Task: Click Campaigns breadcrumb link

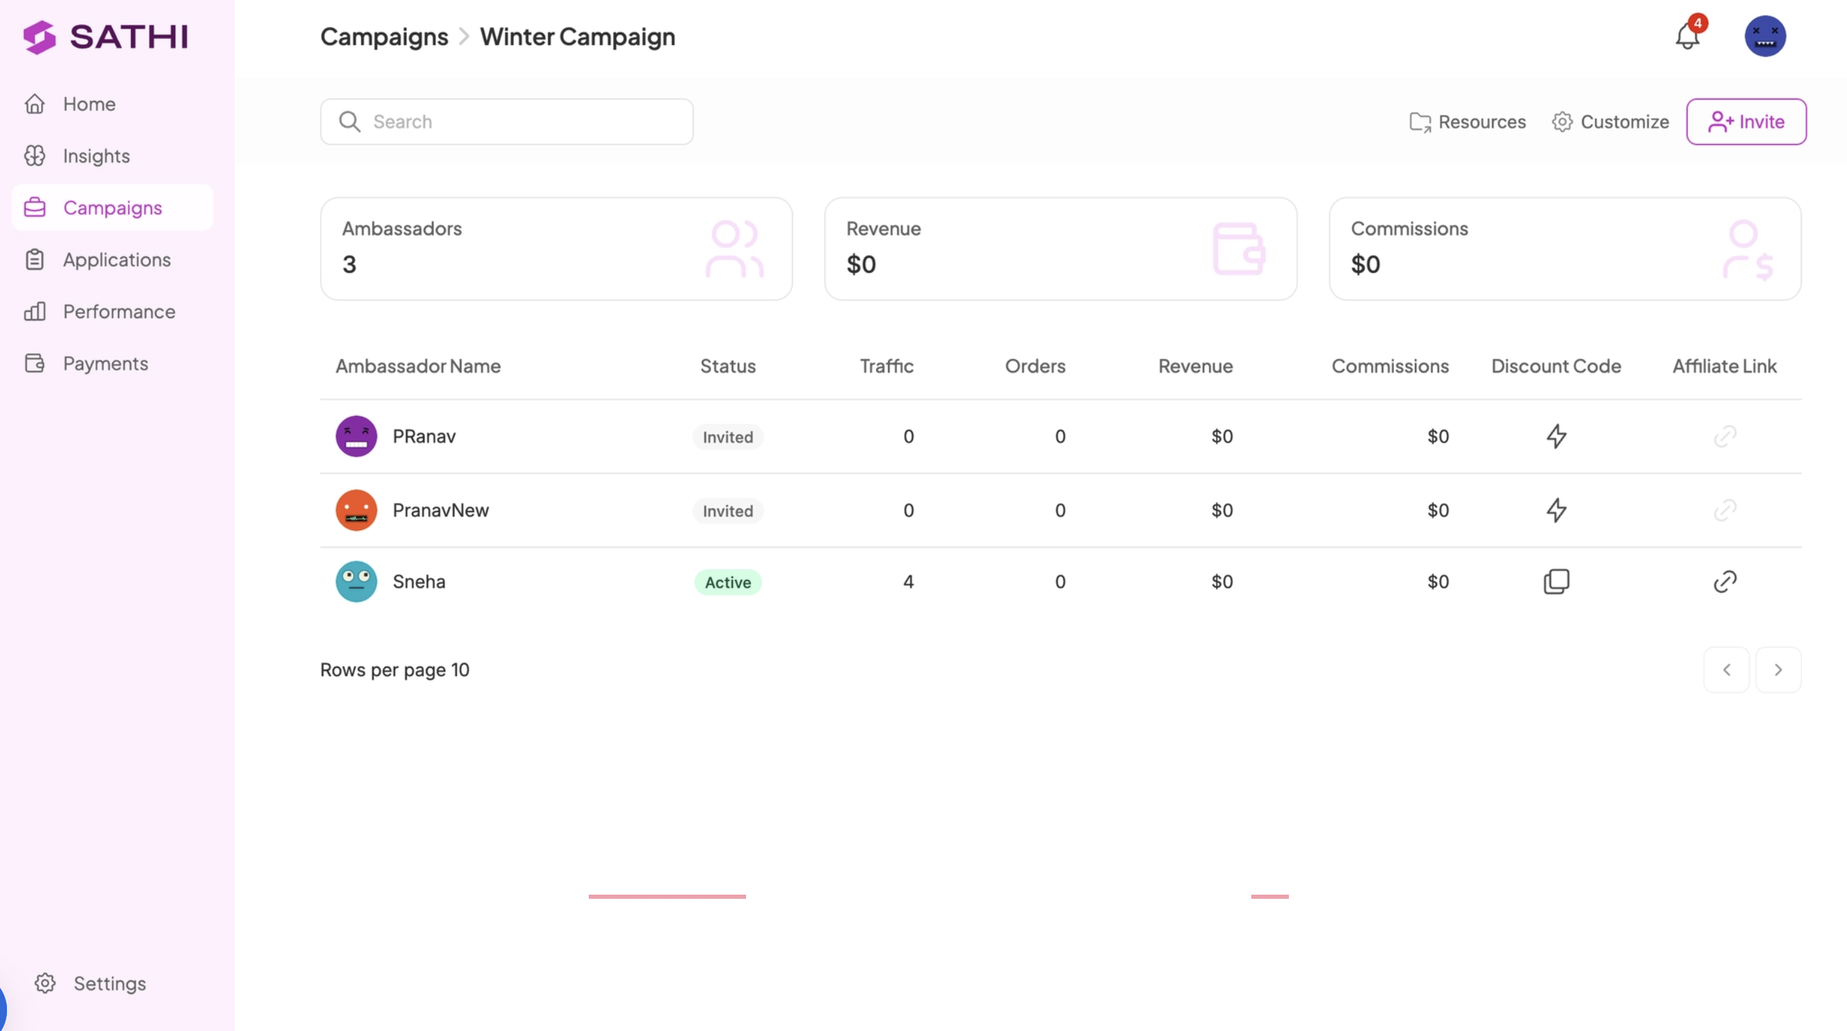Action: [x=383, y=37]
